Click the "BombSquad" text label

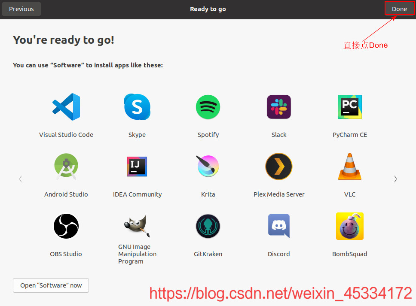[x=350, y=254]
